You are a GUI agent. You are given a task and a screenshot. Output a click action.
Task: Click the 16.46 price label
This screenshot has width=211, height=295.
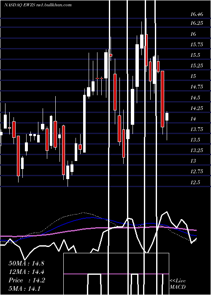click(x=197, y=14)
